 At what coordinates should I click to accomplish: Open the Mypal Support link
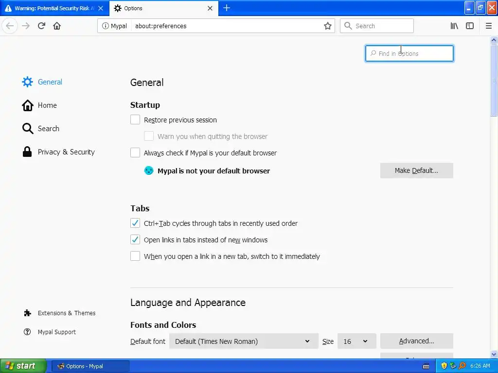tap(50, 332)
